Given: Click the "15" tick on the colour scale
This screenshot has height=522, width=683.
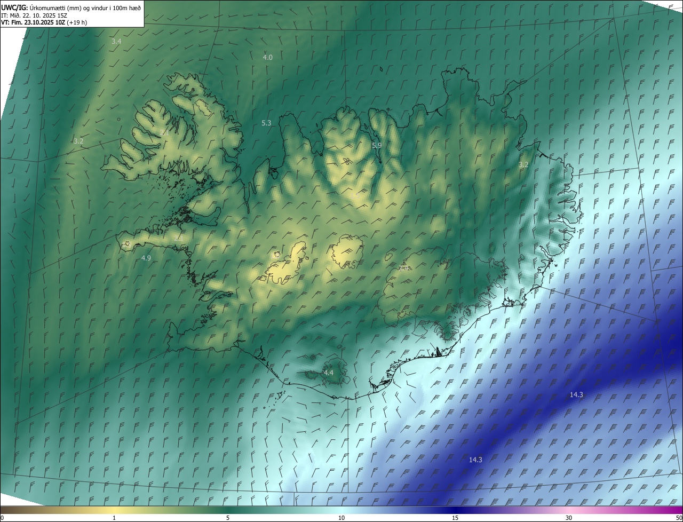Looking at the screenshot, I should (x=455, y=518).
